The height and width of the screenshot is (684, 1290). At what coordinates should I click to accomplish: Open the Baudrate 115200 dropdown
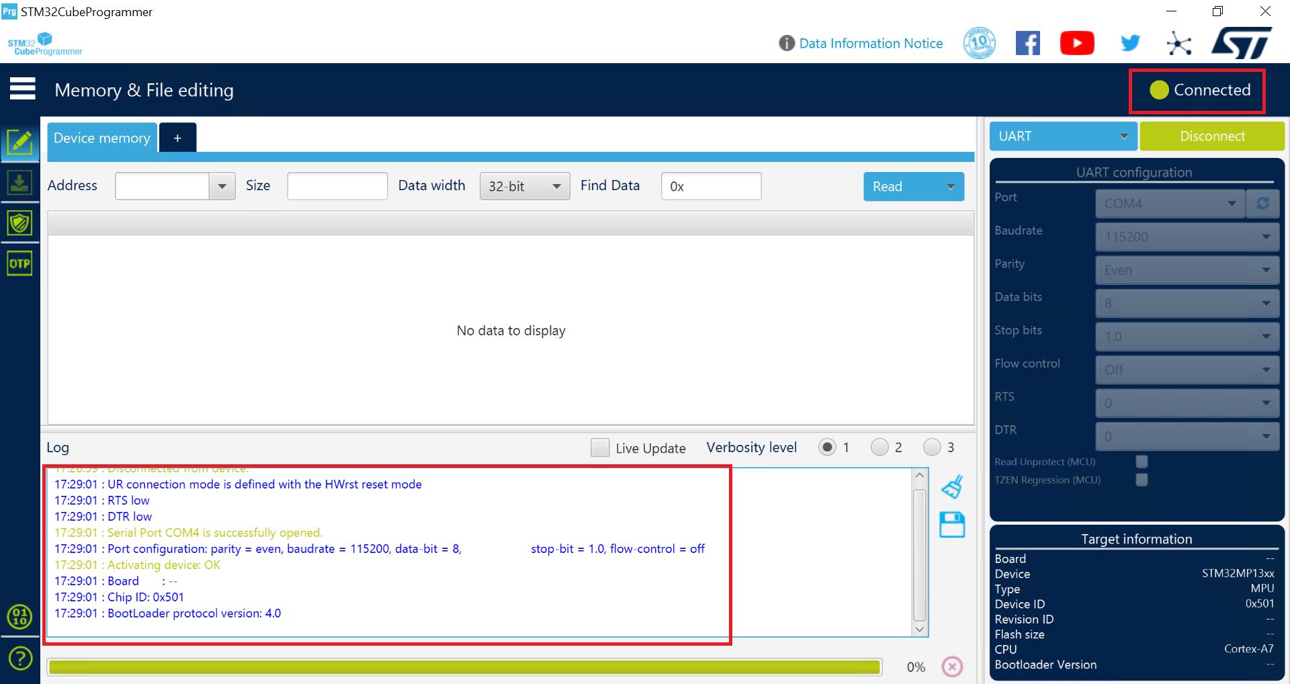click(1187, 237)
